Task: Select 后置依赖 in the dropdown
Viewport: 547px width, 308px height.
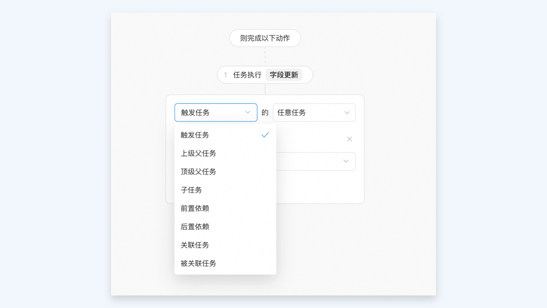Action: coord(195,227)
